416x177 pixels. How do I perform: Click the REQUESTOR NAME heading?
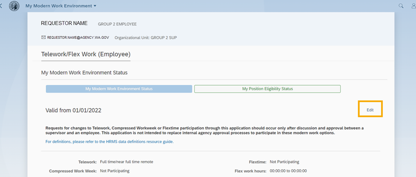coord(64,23)
